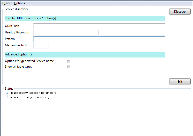Click 'Options for generated Service name' label

coord(29,61)
